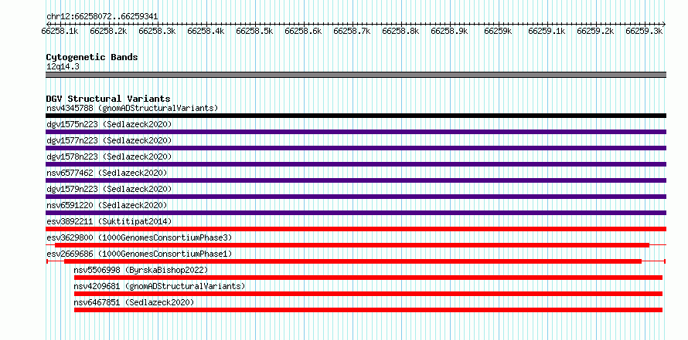The height and width of the screenshot is (340, 688).
Task: Click the purple nsv6577462 variant bar
Action: pos(356,180)
